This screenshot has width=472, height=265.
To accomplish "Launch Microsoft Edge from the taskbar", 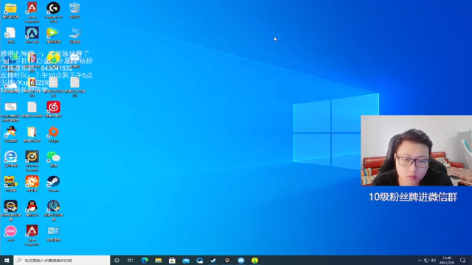I will [145, 260].
